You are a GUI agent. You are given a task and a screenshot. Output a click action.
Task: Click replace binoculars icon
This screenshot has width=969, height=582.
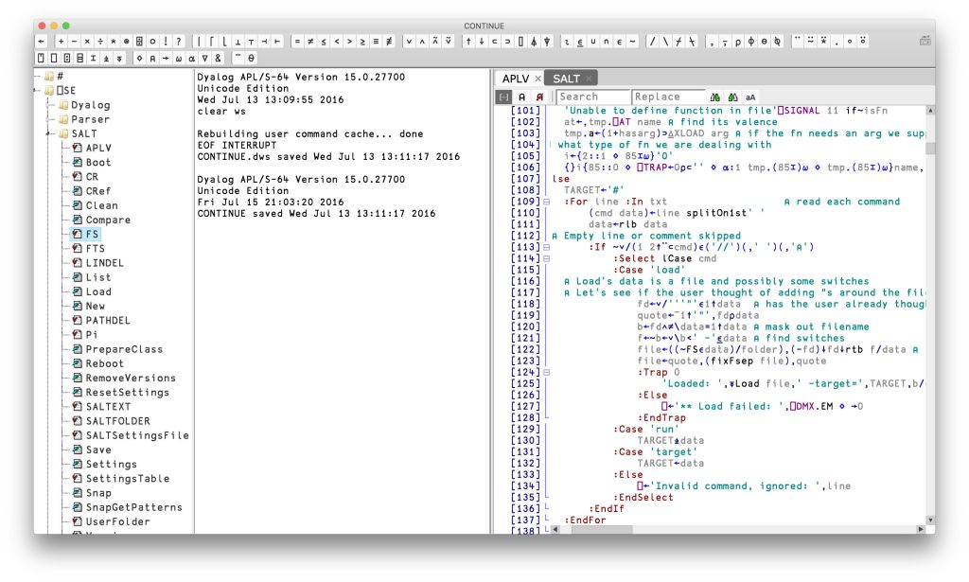tap(733, 97)
